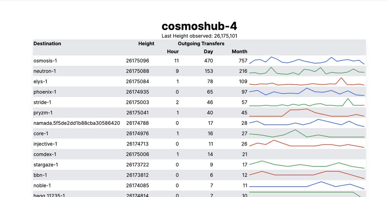Click neutron-1 day count 153
This screenshot has width=387, height=197.
click(209, 71)
